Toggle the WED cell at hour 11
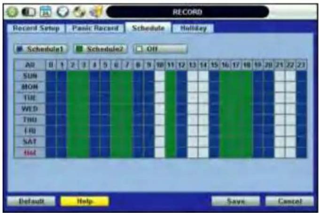The width and height of the screenshot is (319, 213). coord(171,109)
